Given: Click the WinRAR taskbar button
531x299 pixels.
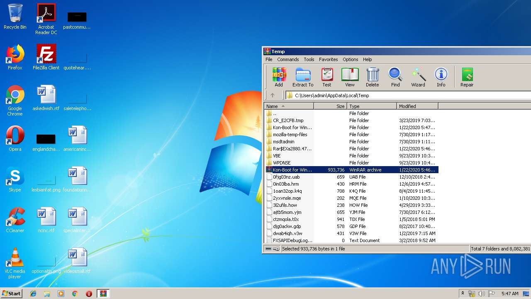Looking at the screenshot, I should [103, 294].
